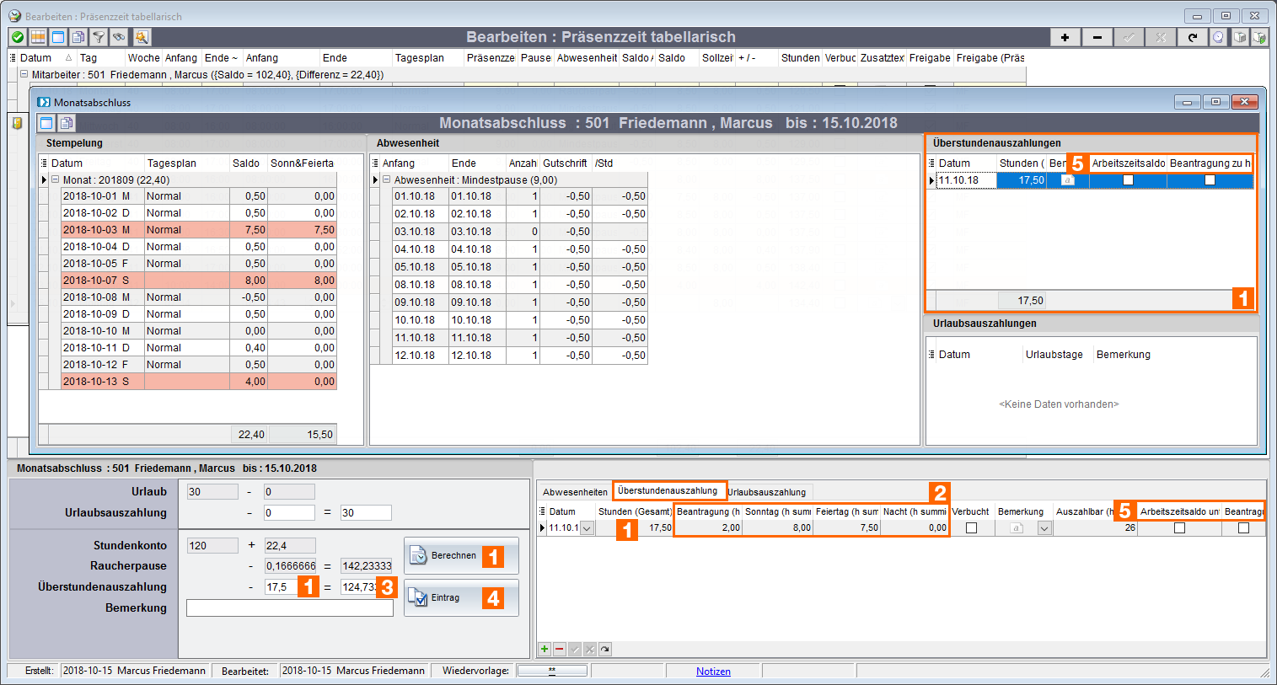The height and width of the screenshot is (685, 1277).
Task: Select the 2018-10-03 M row in Stempelung
Action: coord(199,230)
